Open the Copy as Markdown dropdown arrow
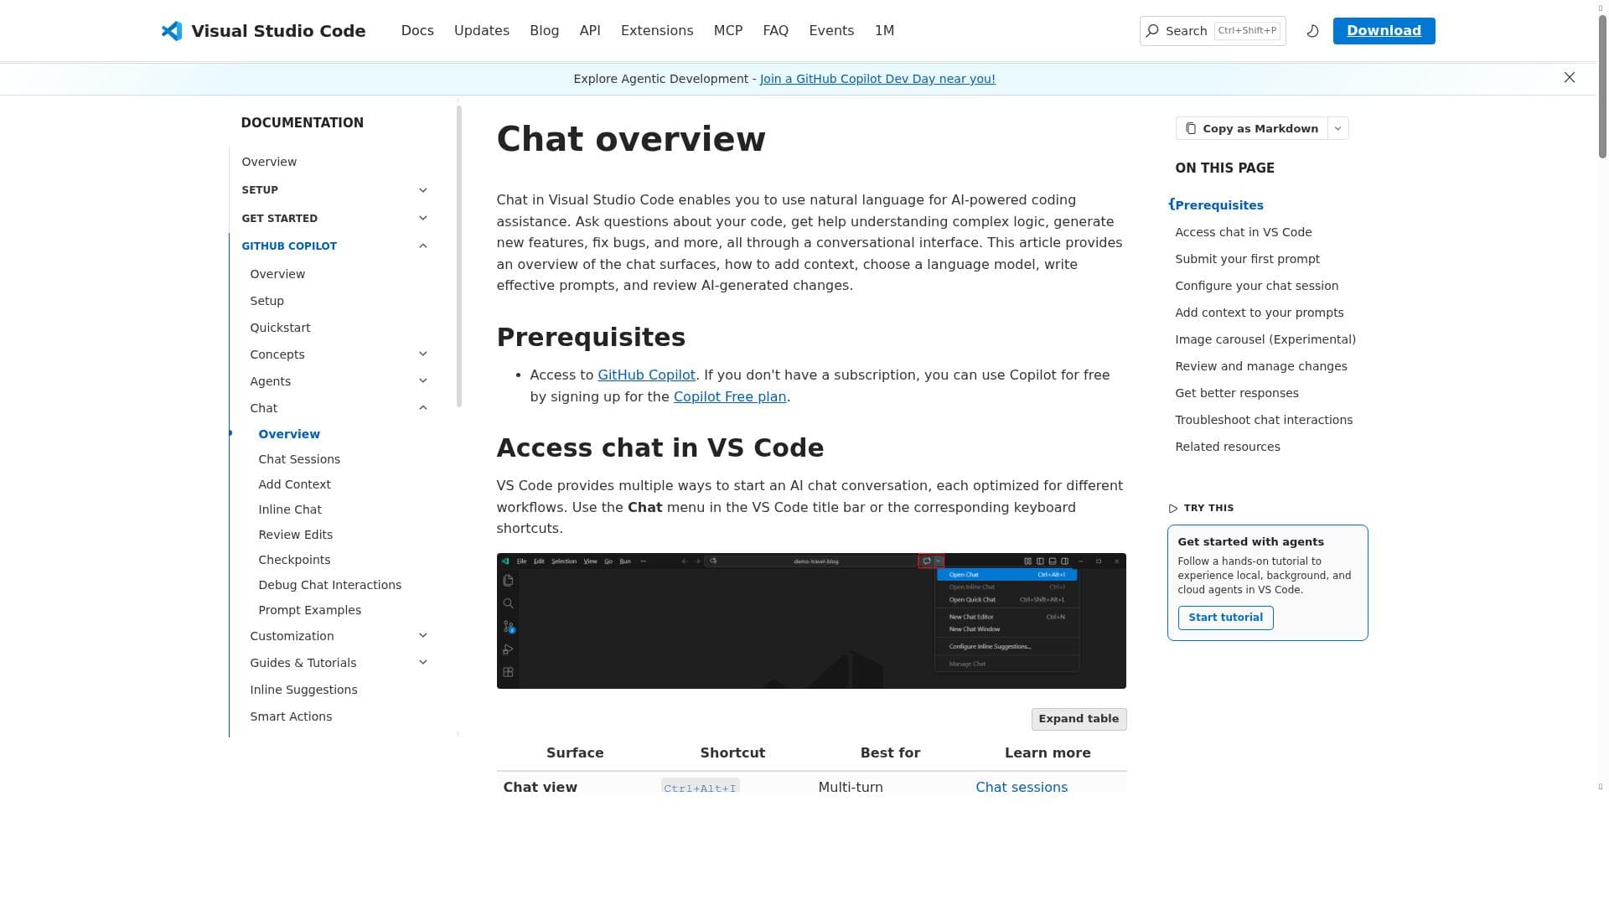Image resolution: width=1609 pixels, height=905 pixels. coord(1338,128)
